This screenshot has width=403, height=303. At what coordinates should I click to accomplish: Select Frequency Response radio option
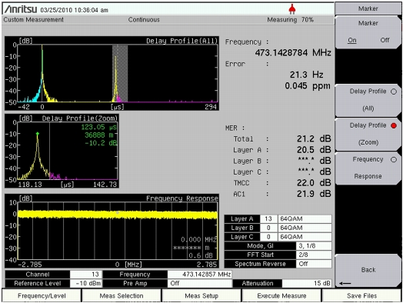368,168
